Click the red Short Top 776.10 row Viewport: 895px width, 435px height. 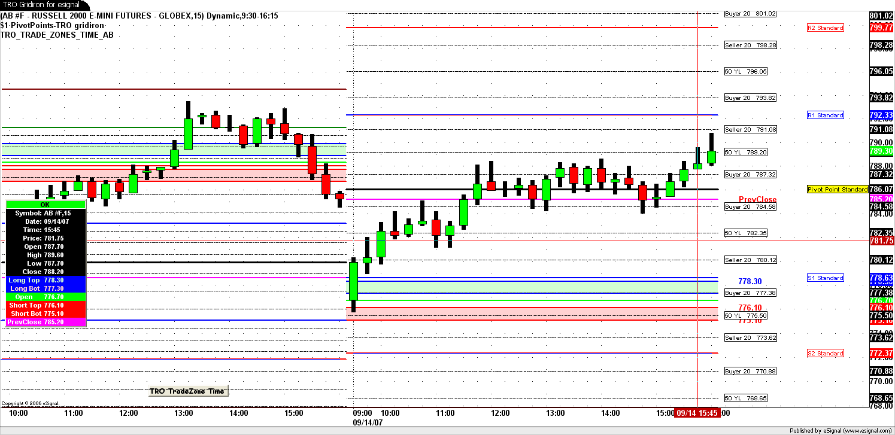point(45,305)
